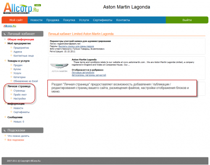
Task: Click bullet icon beside Товары и услуги
Action: (x=5, y=60)
